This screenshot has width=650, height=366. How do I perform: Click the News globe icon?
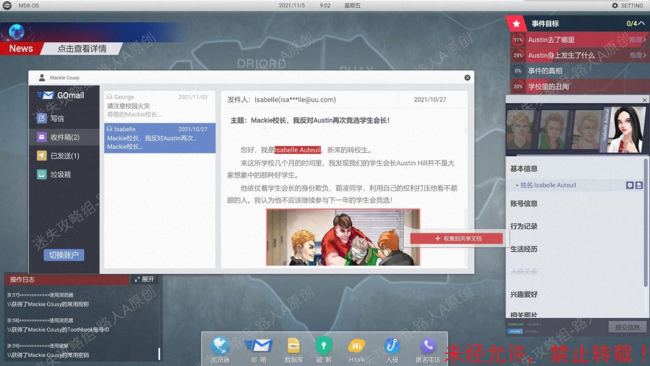[x=17, y=32]
